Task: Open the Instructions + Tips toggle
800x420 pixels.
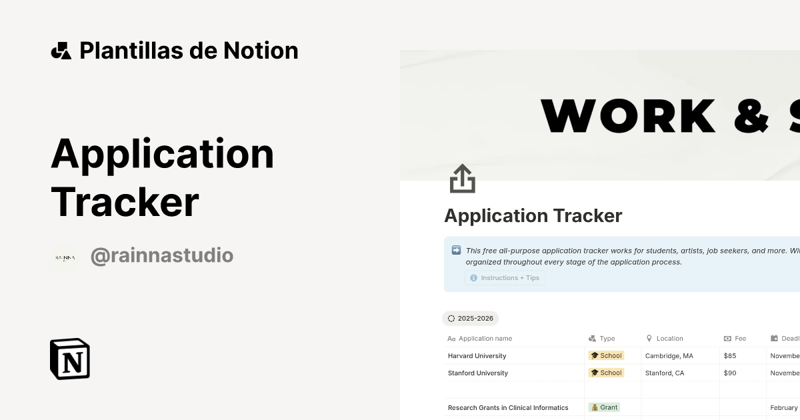Action: [505, 277]
